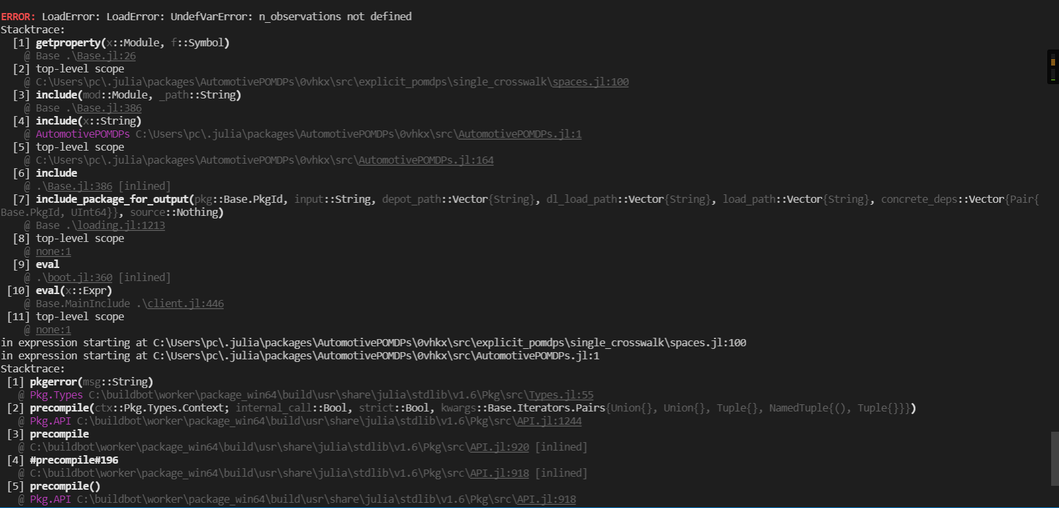The height and width of the screenshot is (508, 1059).
Task: Open API.jl:918 link under precompile()
Action: pyautogui.click(x=546, y=500)
